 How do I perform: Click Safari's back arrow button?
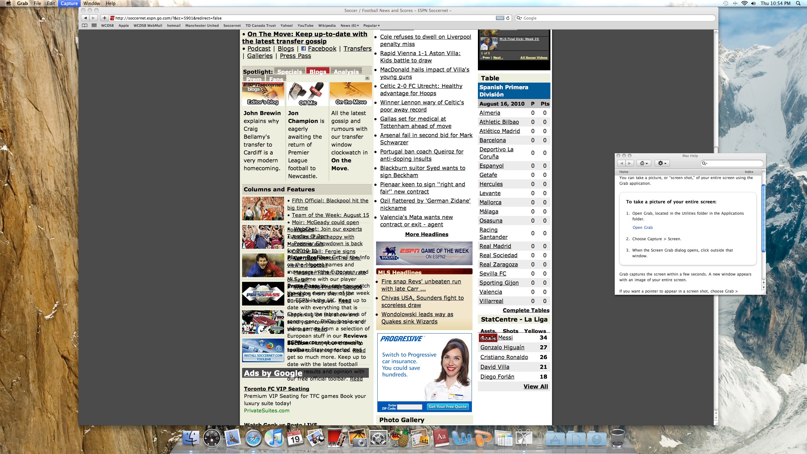click(x=85, y=18)
